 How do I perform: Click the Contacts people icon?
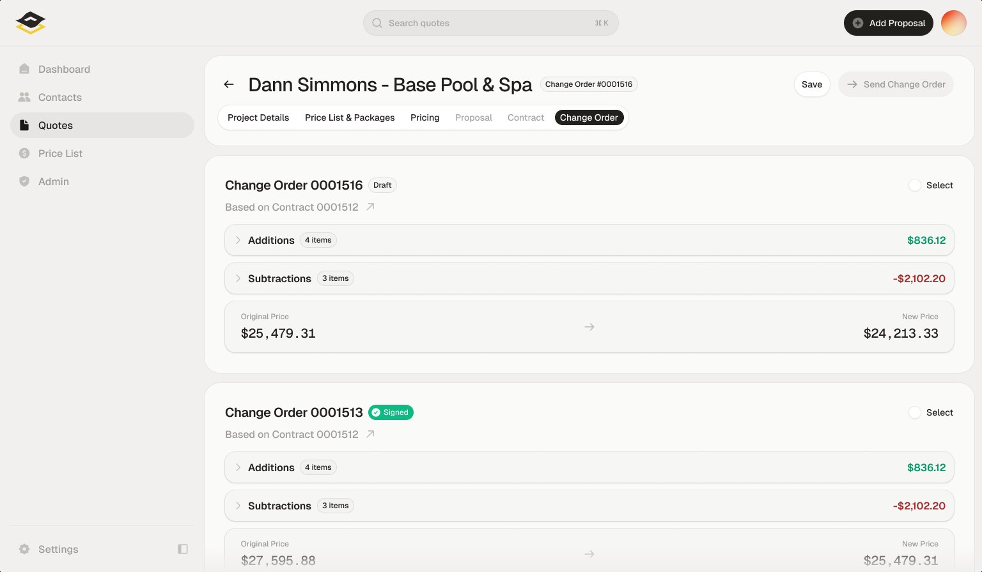24,97
